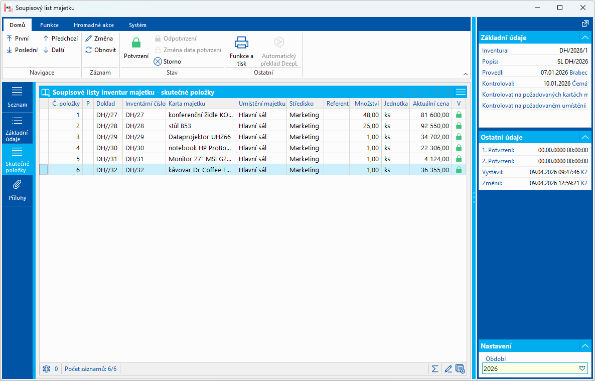
Task: Go to the first record with První
Action: tap(18, 38)
